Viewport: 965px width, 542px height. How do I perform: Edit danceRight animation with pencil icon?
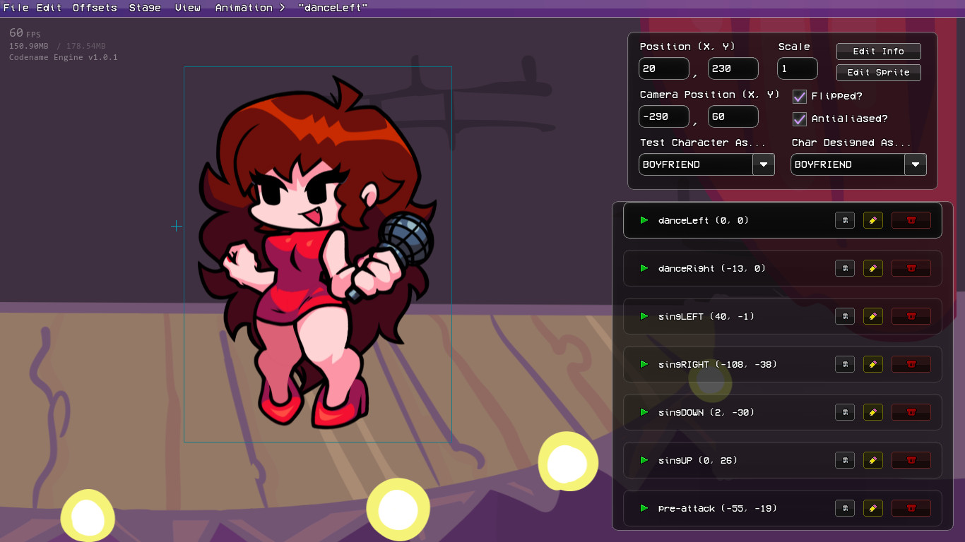[873, 268]
